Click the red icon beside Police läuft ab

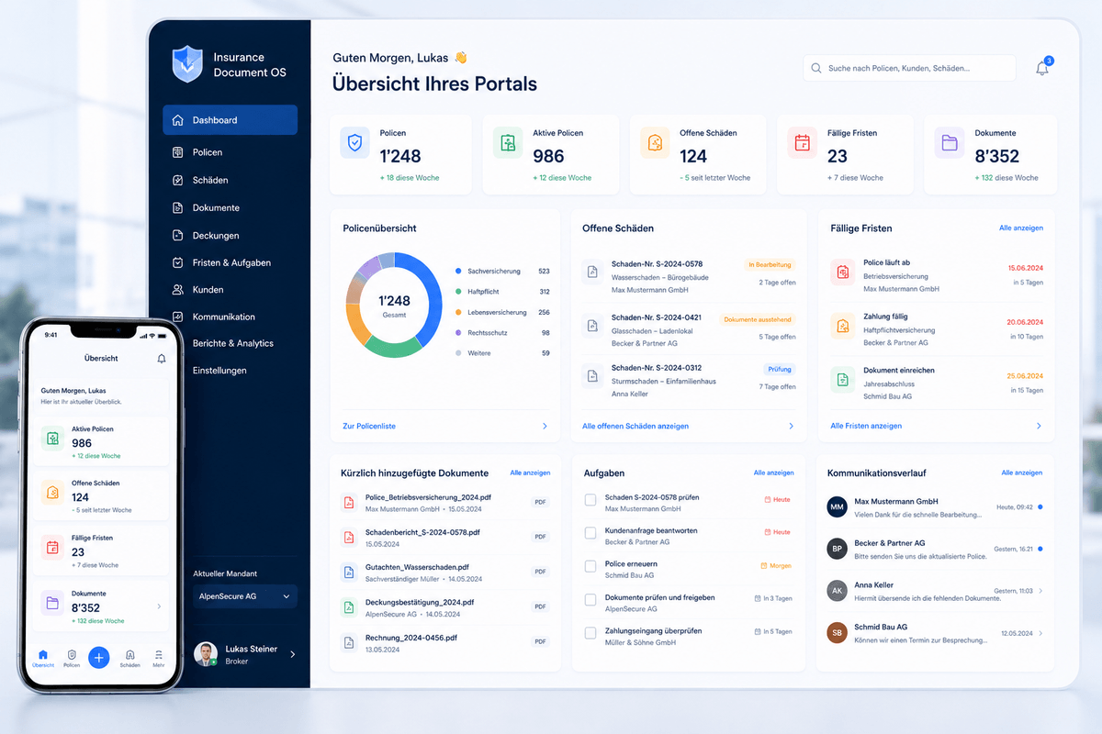(x=843, y=272)
